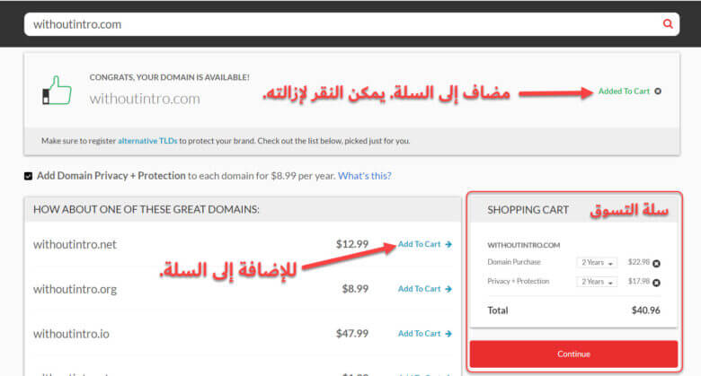Click arrow icon next to withoutintro.io Add To Cart
Image resolution: width=701 pixels, height=376 pixels.
click(x=448, y=334)
